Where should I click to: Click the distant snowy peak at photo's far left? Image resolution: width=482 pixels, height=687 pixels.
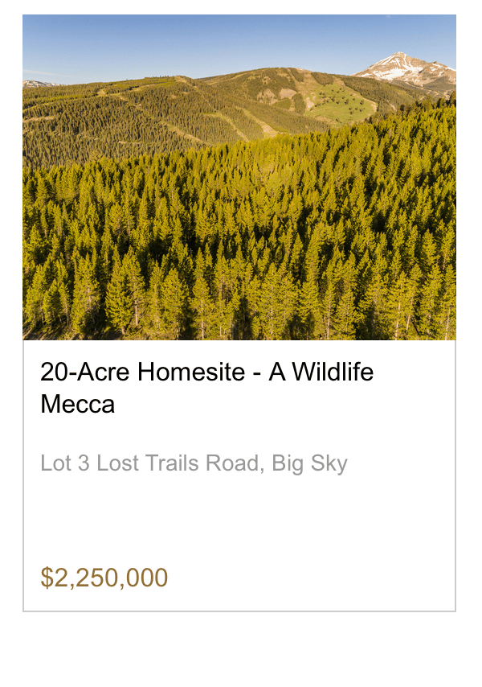pos(36,83)
